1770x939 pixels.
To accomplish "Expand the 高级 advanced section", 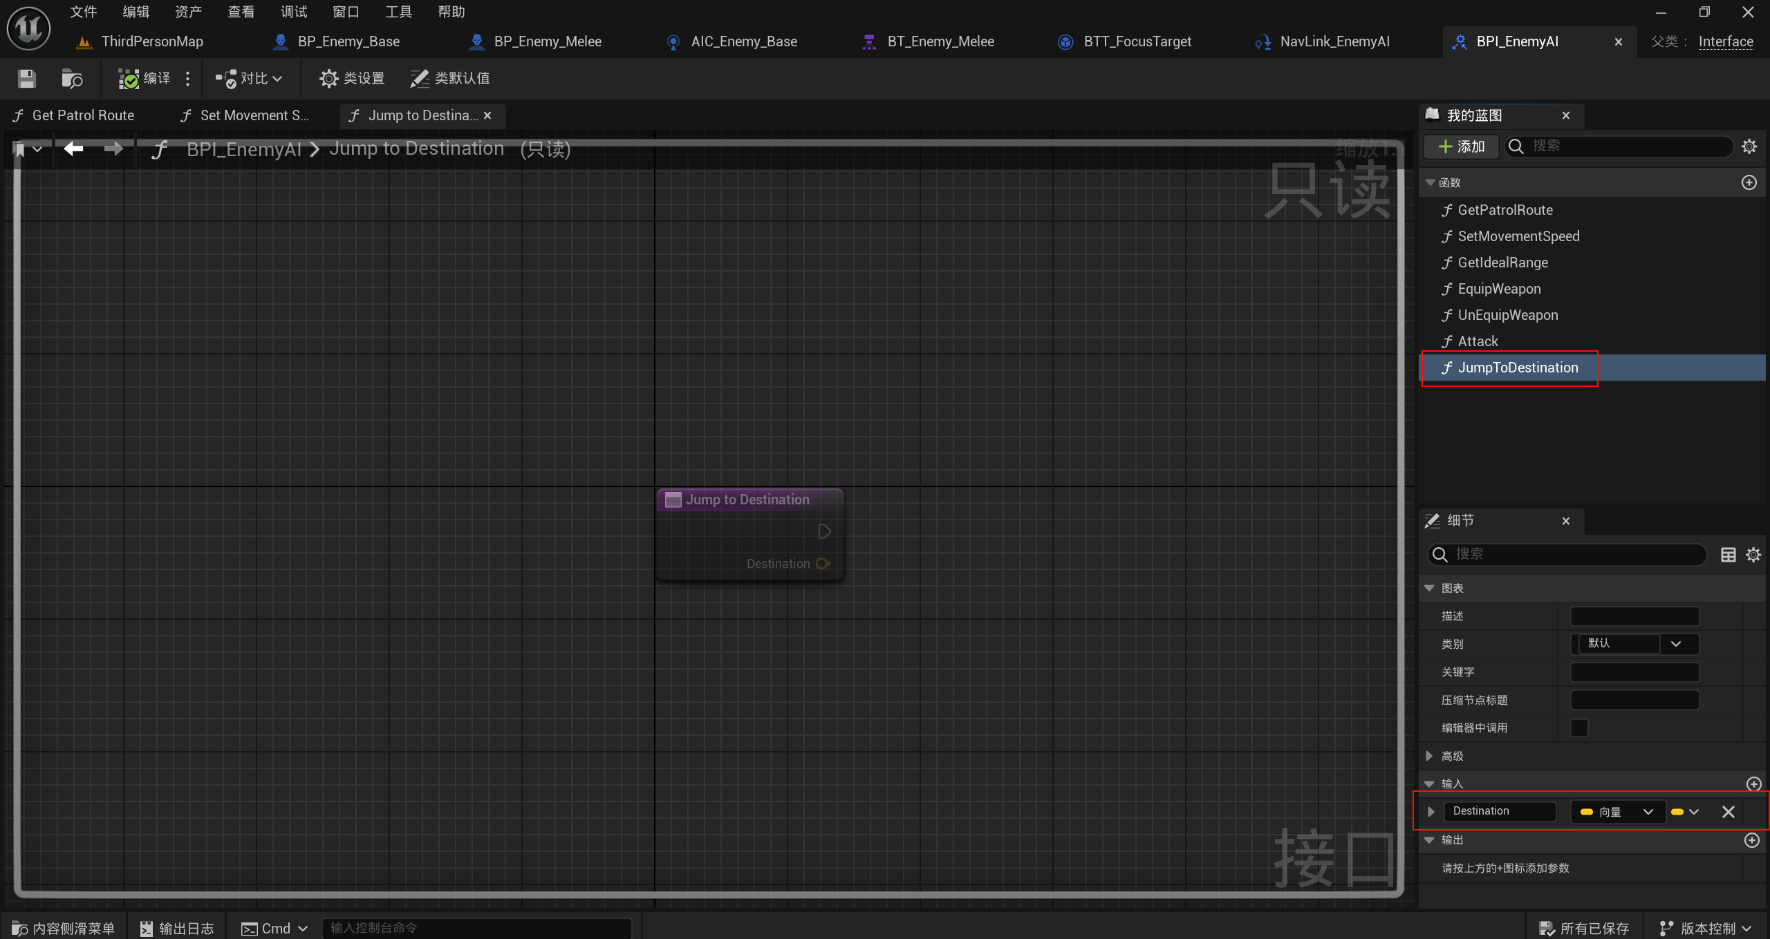I will (x=1429, y=756).
